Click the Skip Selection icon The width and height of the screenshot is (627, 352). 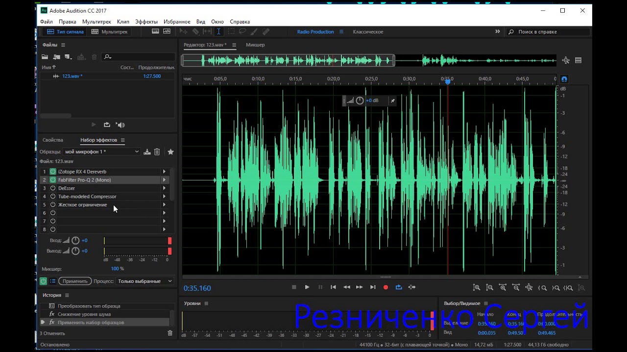[412, 287]
